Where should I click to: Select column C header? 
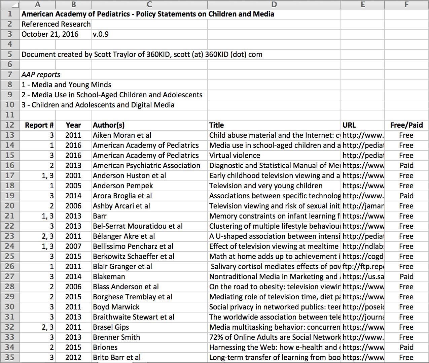pyautogui.click(x=149, y=4)
